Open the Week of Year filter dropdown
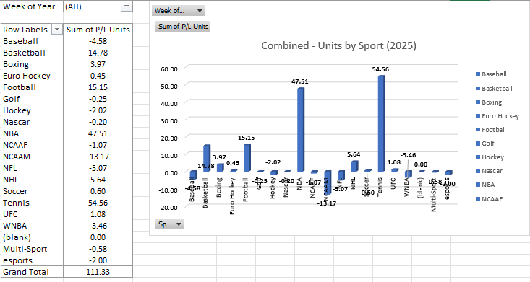The image size is (530, 282). point(127,6)
